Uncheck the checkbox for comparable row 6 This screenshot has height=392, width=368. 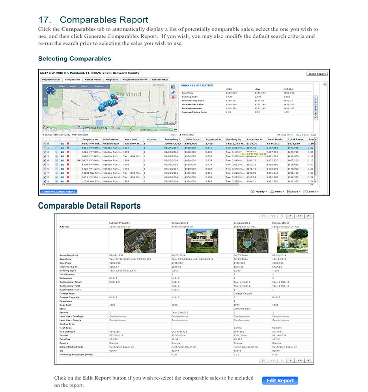(x=45, y=169)
